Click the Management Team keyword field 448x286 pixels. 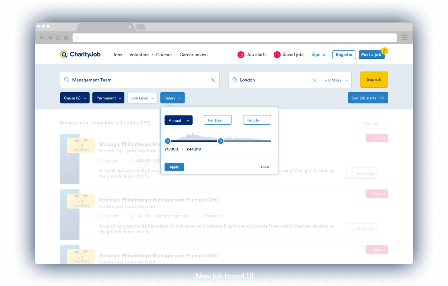pyautogui.click(x=140, y=80)
